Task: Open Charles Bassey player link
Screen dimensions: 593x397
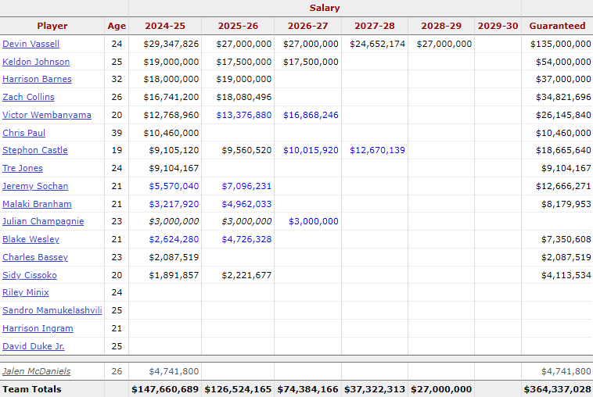Action: (x=35, y=257)
